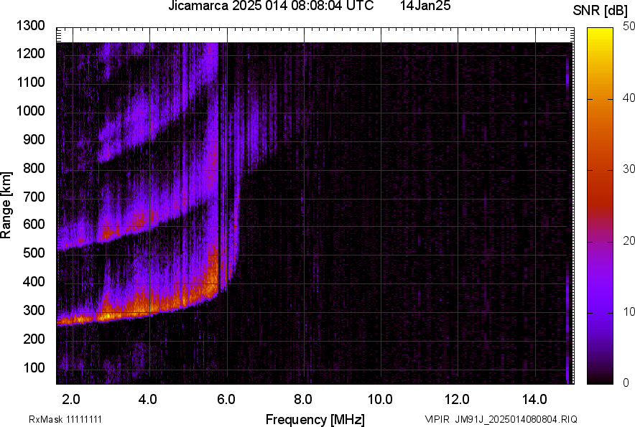Click the colorbar tick label "50"

click(629, 27)
